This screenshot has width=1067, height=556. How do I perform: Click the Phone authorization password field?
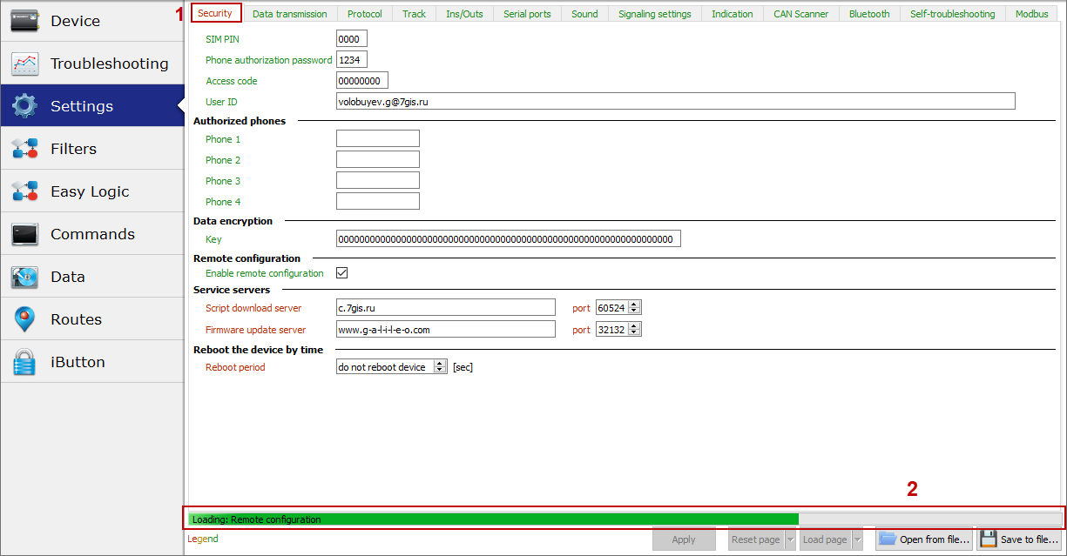pos(352,59)
